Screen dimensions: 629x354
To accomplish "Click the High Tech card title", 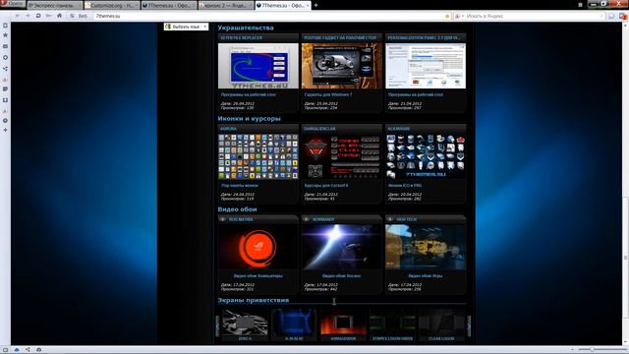I will coord(406,219).
